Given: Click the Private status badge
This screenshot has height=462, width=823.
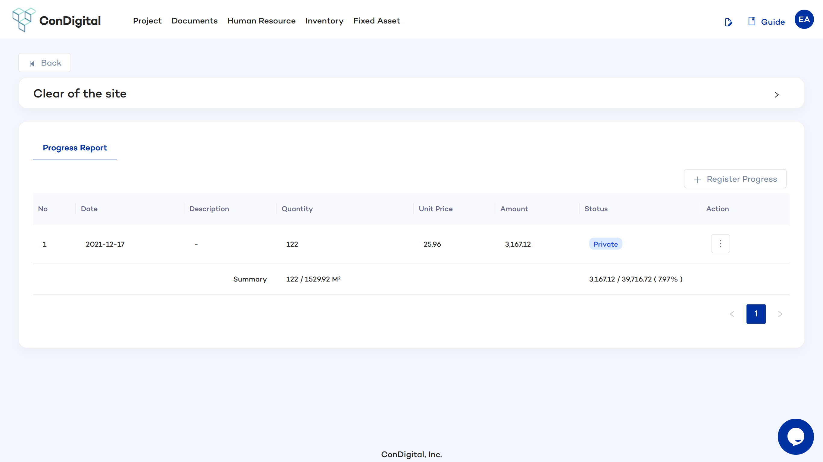Looking at the screenshot, I should point(605,244).
